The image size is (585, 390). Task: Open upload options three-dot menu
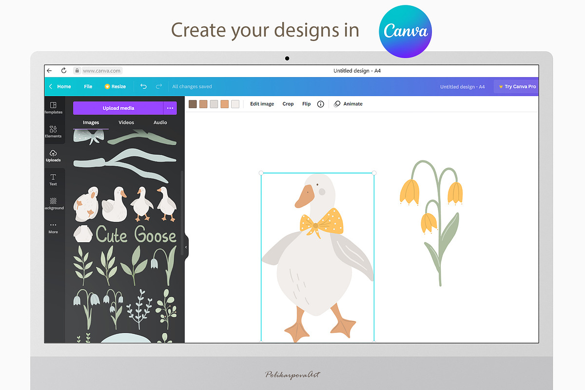(170, 108)
